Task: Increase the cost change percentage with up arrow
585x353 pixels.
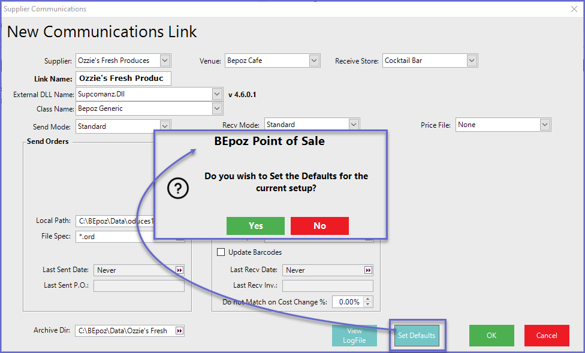Action: pos(368,299)
